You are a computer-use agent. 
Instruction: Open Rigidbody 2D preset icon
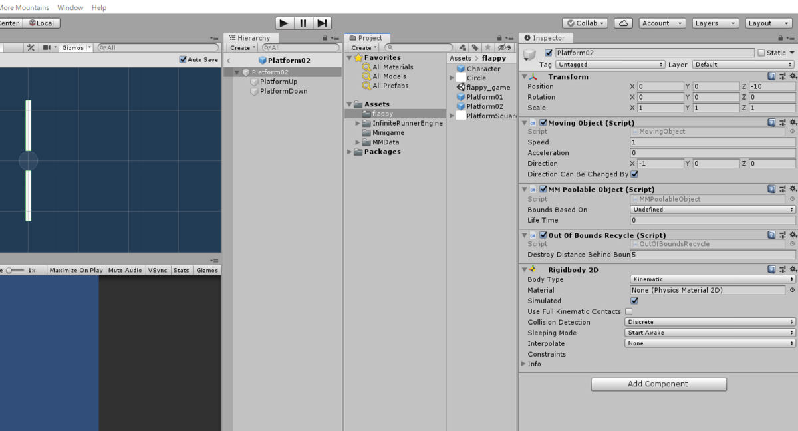pyautogui.click(x=782, y=269)
